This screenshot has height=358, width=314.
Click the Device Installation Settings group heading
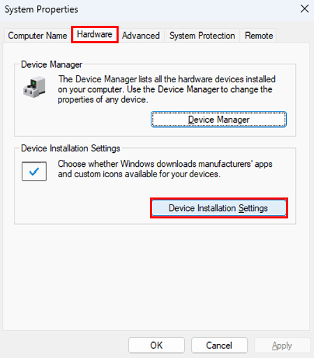[70, 148]
